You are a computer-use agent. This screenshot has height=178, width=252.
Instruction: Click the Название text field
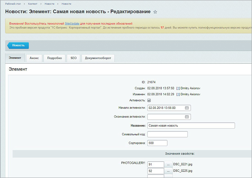pyautogui.click(x=191, y=125)
